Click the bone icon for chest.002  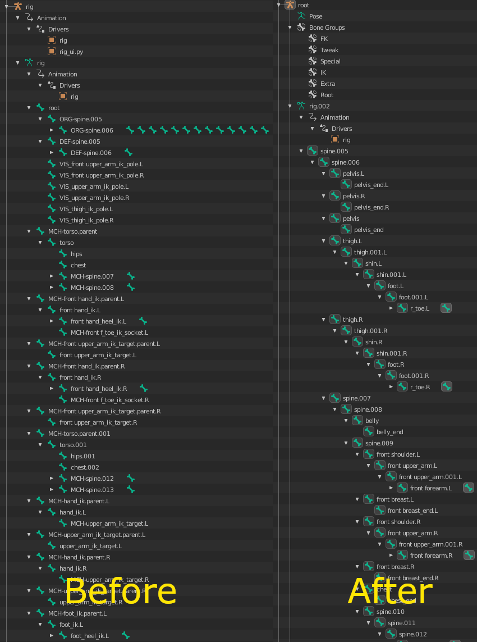(63, 467)
